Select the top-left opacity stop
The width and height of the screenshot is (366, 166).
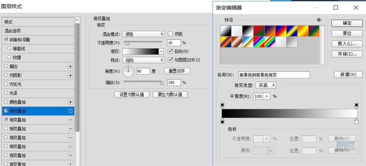[x=223, y=106]
